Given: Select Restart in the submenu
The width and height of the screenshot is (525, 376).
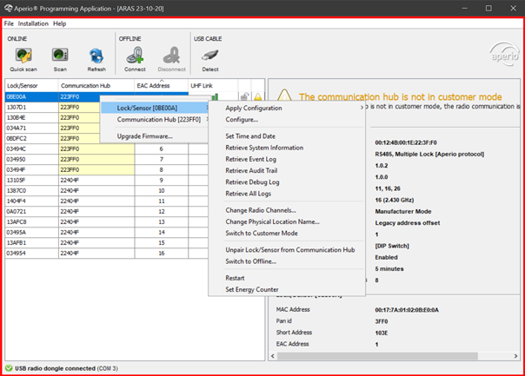Looking at the screenshot, I should (235, 278).
